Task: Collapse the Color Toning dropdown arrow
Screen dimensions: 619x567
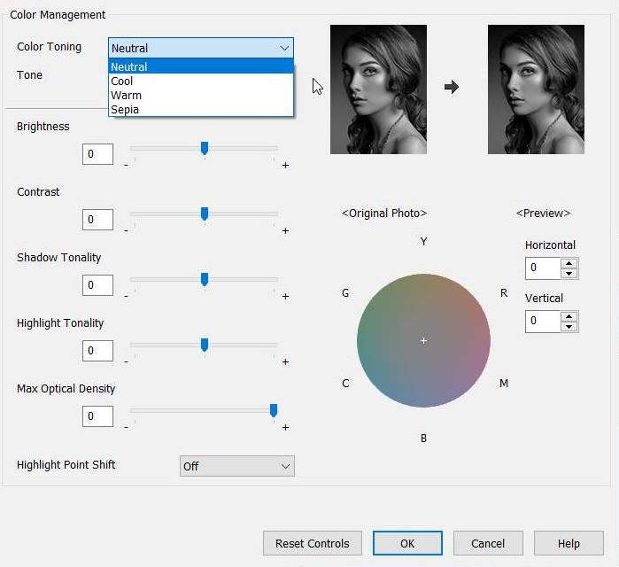Action: click(284, 48)
